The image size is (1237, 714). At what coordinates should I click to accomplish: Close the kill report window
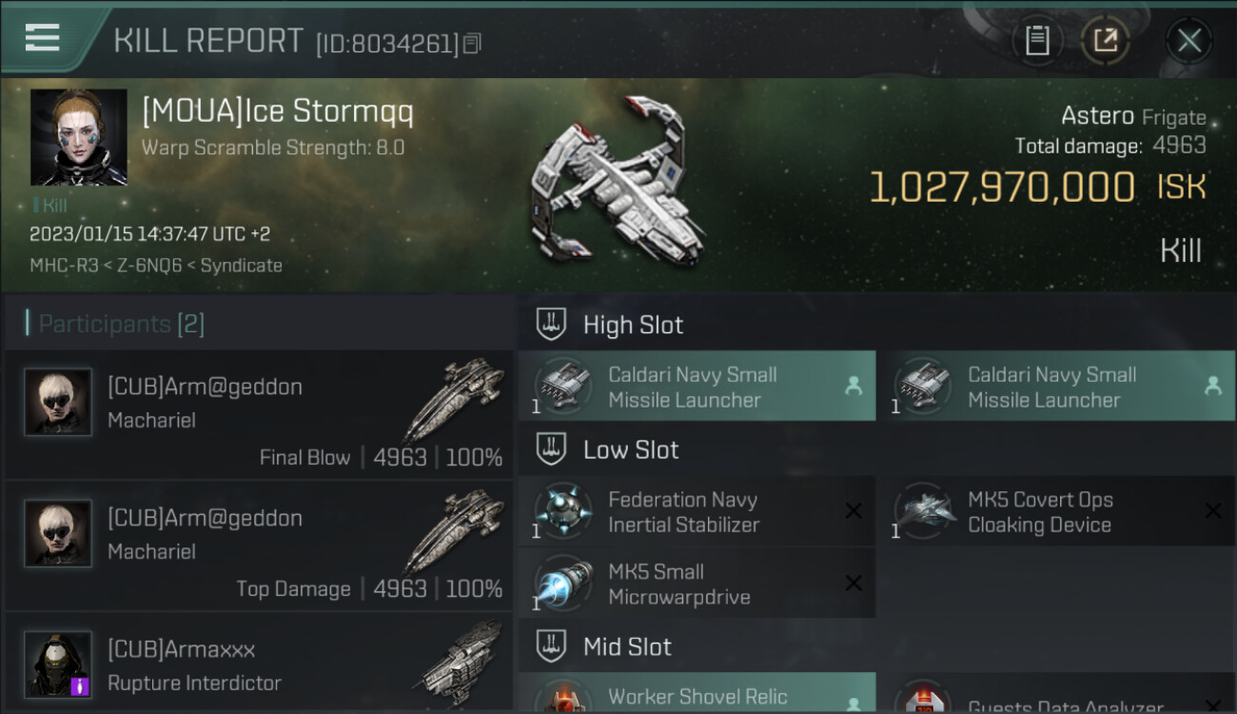(x=1188, y=40)
